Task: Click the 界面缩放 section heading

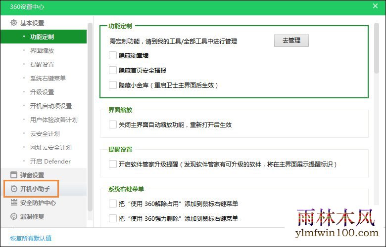Action: 120,110
